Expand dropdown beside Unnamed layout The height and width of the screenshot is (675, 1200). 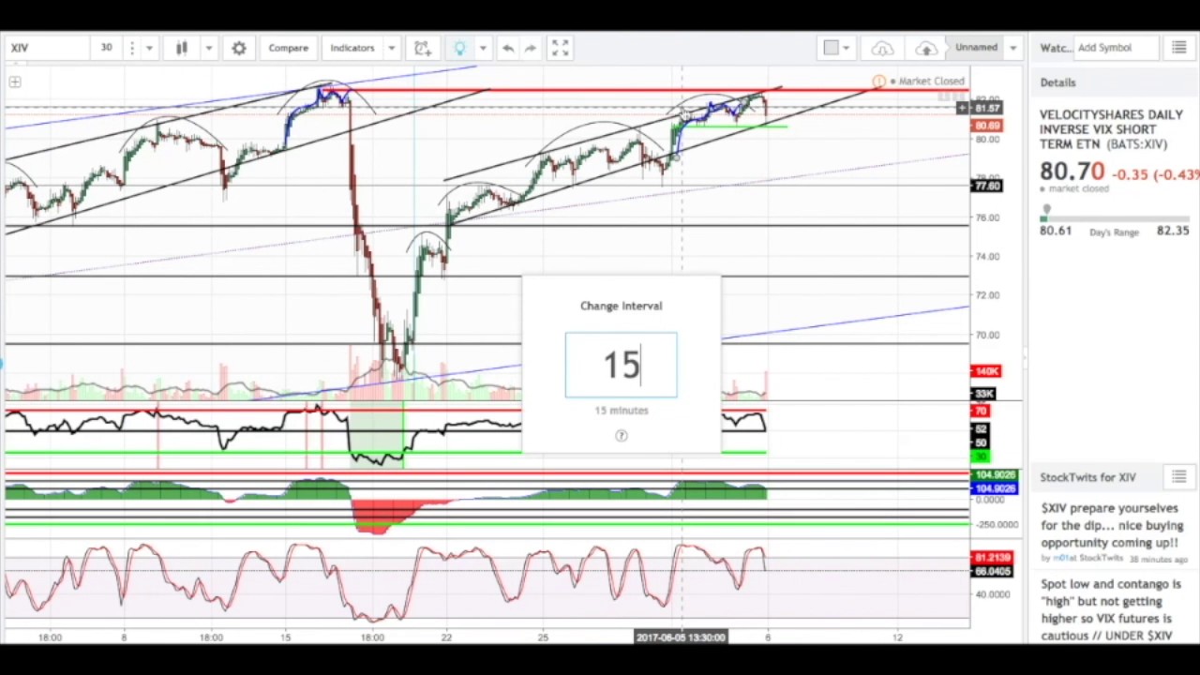click(x=1012, y=48)
